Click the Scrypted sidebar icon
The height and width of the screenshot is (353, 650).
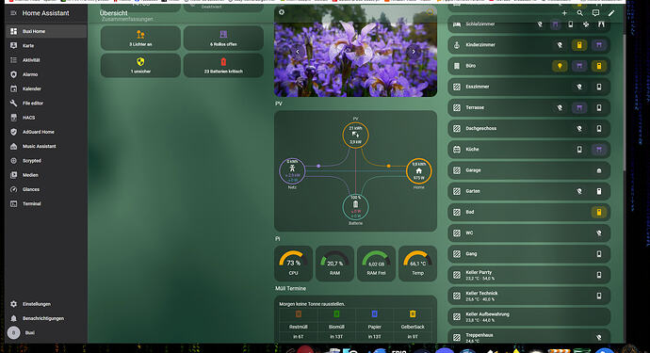tap(14, 161)
